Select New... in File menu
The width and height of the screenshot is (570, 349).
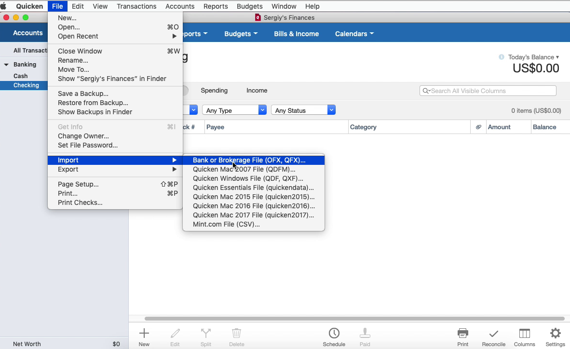115,18
